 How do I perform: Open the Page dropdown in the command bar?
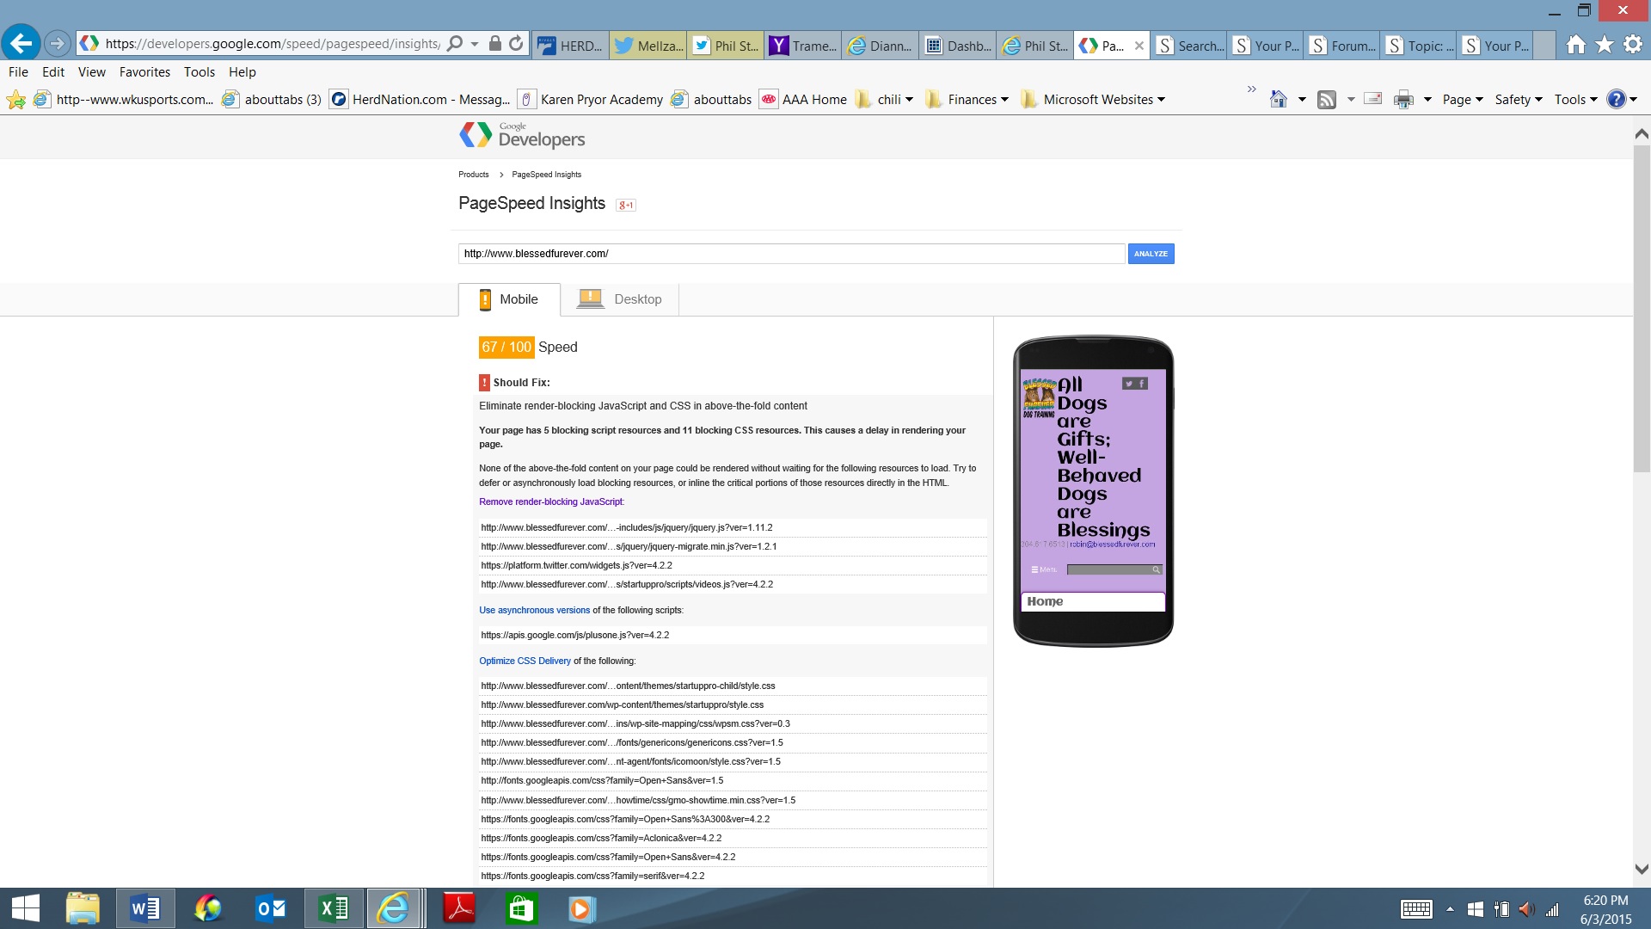click(1463, 100)
